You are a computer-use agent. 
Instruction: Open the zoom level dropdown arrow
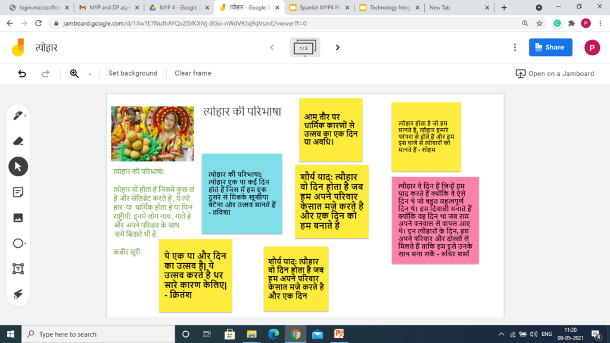point(90,74)
